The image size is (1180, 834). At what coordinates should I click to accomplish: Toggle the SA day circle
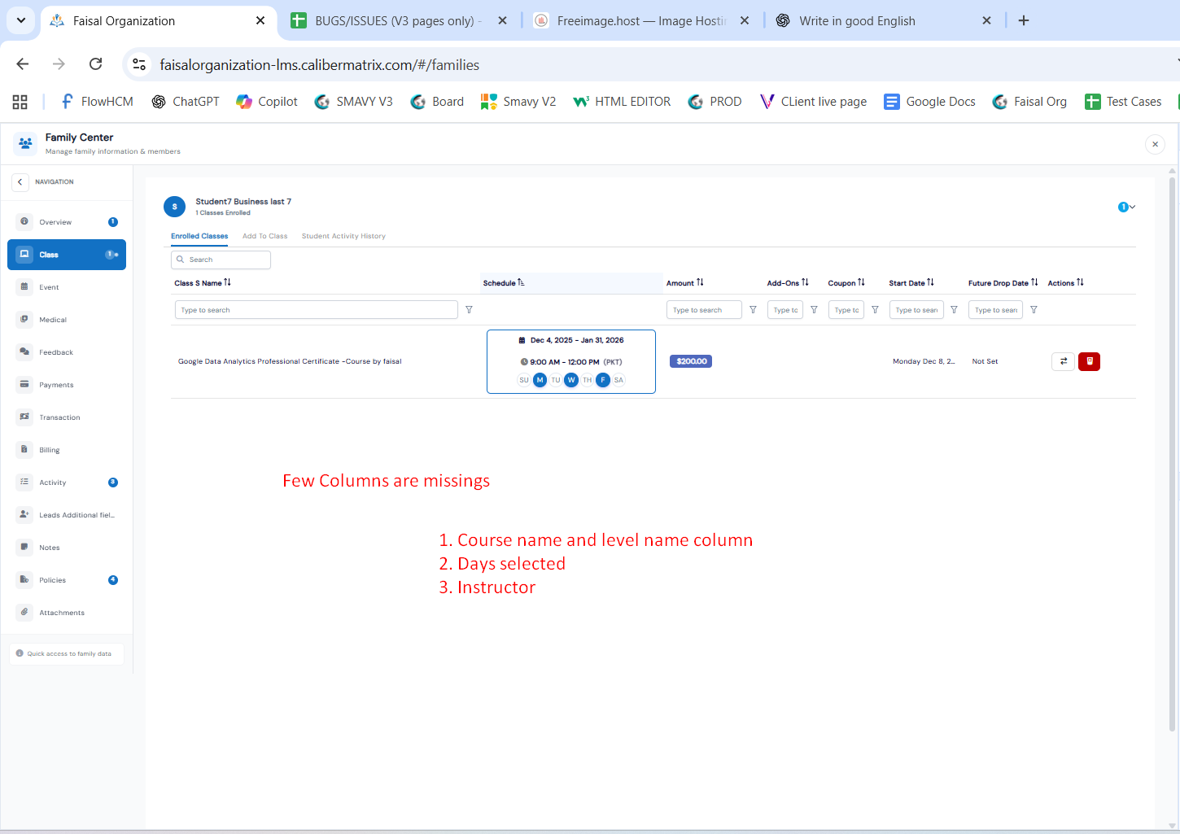pos(619,380)
